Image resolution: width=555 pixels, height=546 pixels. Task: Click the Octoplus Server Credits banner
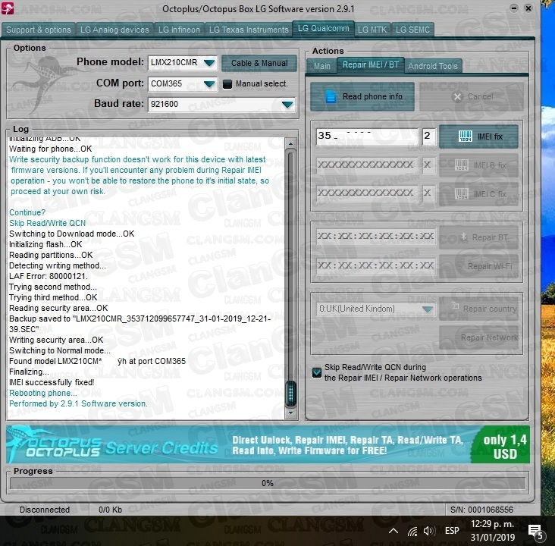(x=268, y=444)
